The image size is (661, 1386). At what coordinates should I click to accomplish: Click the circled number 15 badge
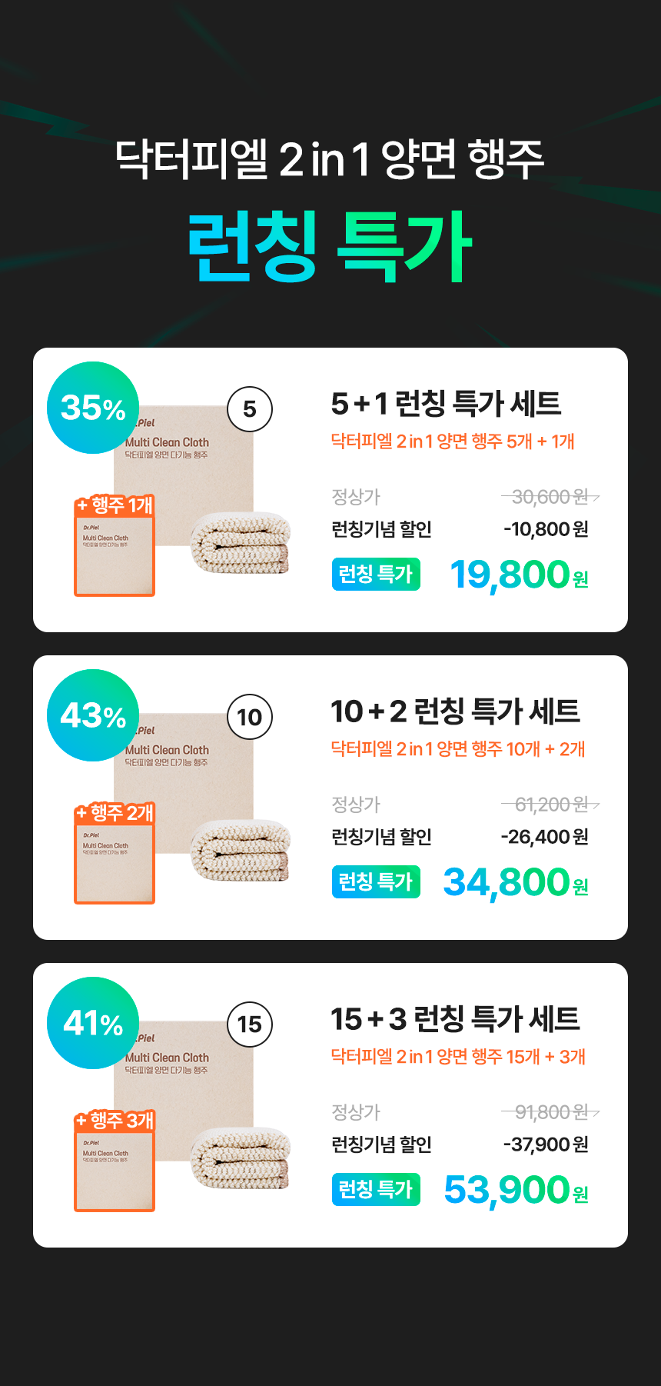[x=250, y=1025]
